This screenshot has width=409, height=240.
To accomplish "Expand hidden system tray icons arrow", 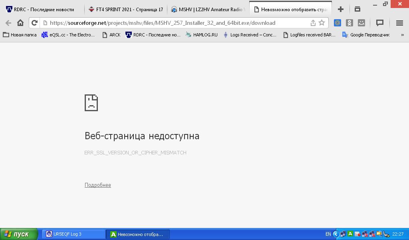I will pyautogui.click(x=336, y=234).
